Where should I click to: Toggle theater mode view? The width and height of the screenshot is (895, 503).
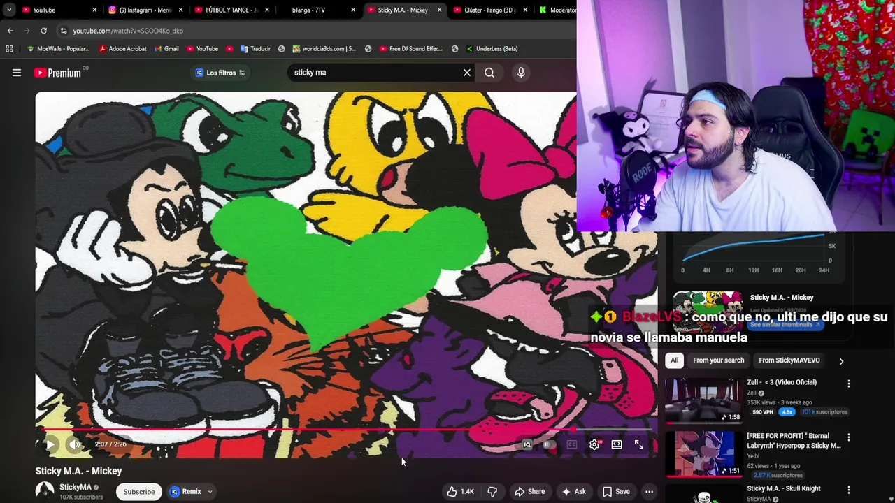(x=617, y=444)
